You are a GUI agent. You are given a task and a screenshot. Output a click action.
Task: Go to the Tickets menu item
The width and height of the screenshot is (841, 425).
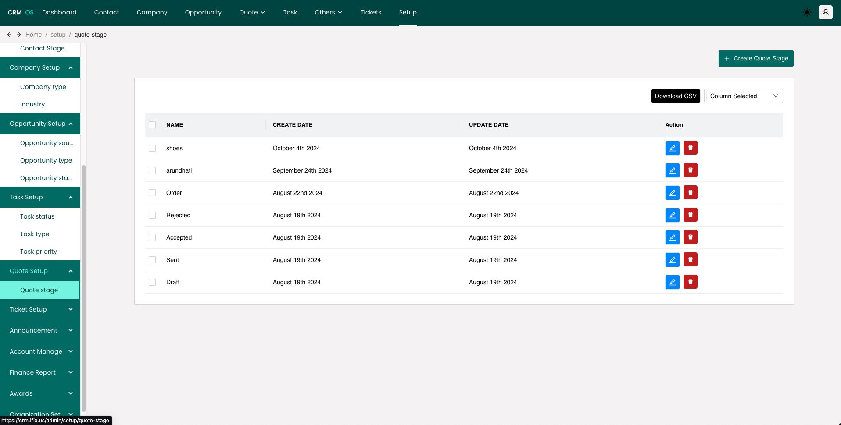371,12
